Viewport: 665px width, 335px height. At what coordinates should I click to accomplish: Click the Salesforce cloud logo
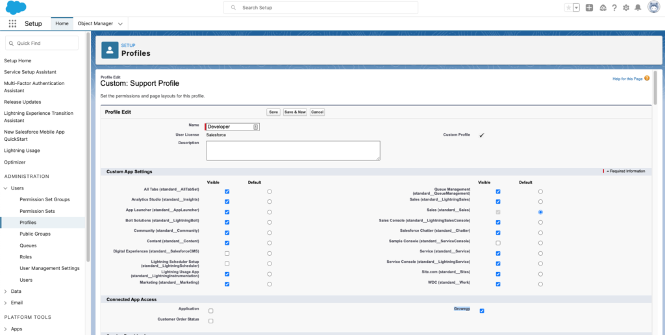point(16,8)
